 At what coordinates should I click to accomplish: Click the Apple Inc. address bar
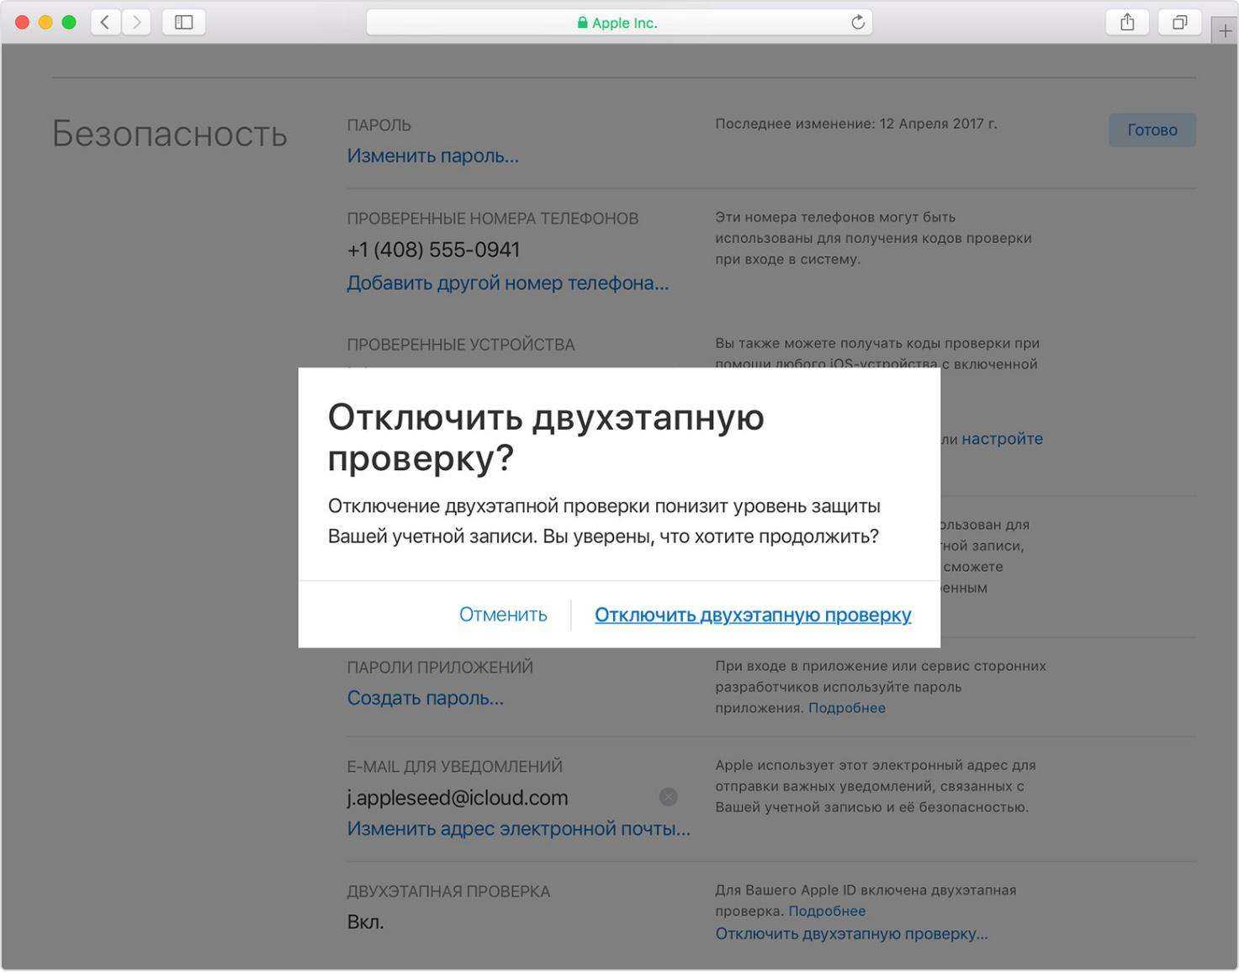(618, 23)
